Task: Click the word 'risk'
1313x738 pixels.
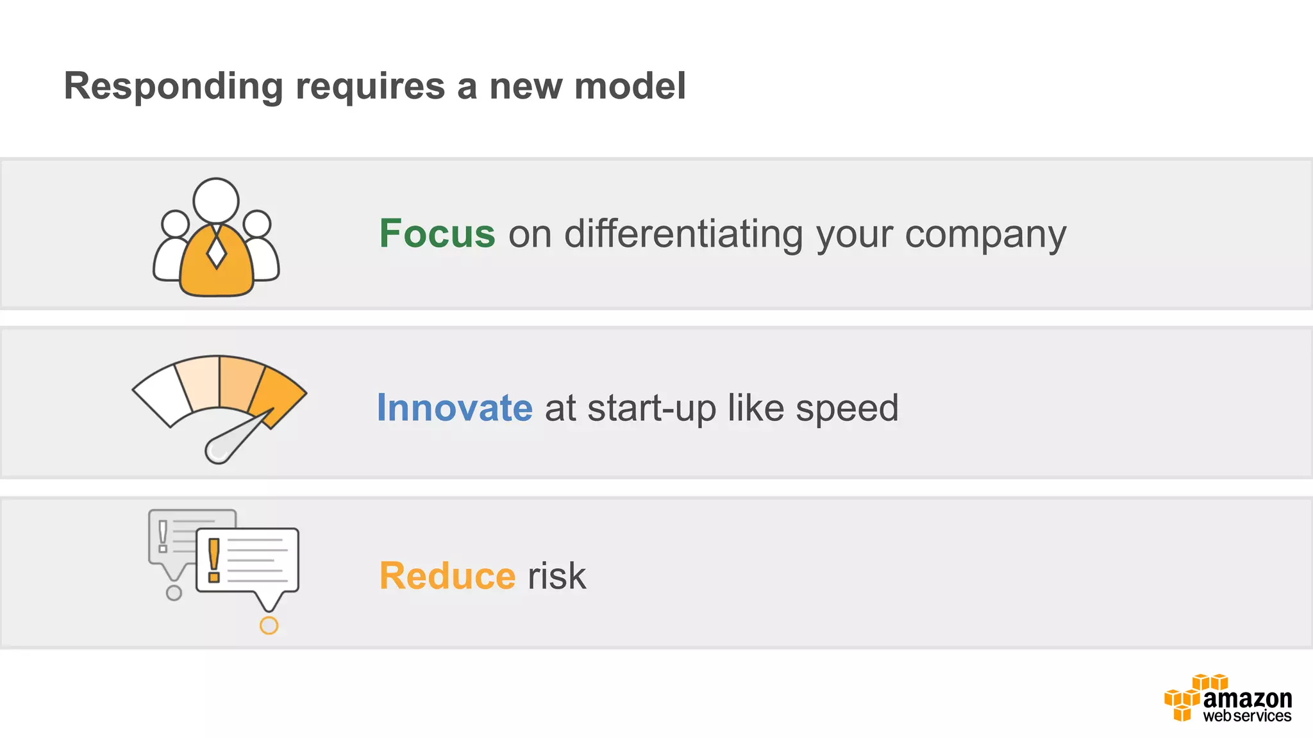Action: pos(556,575)
